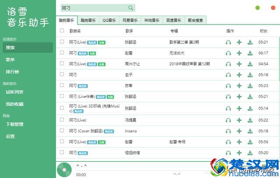
Task: Check the 玄子 song row box
Action: 62,74
